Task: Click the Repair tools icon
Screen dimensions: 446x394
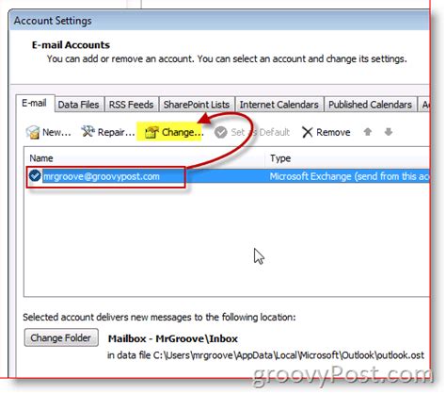Action: tap(88, 132)
